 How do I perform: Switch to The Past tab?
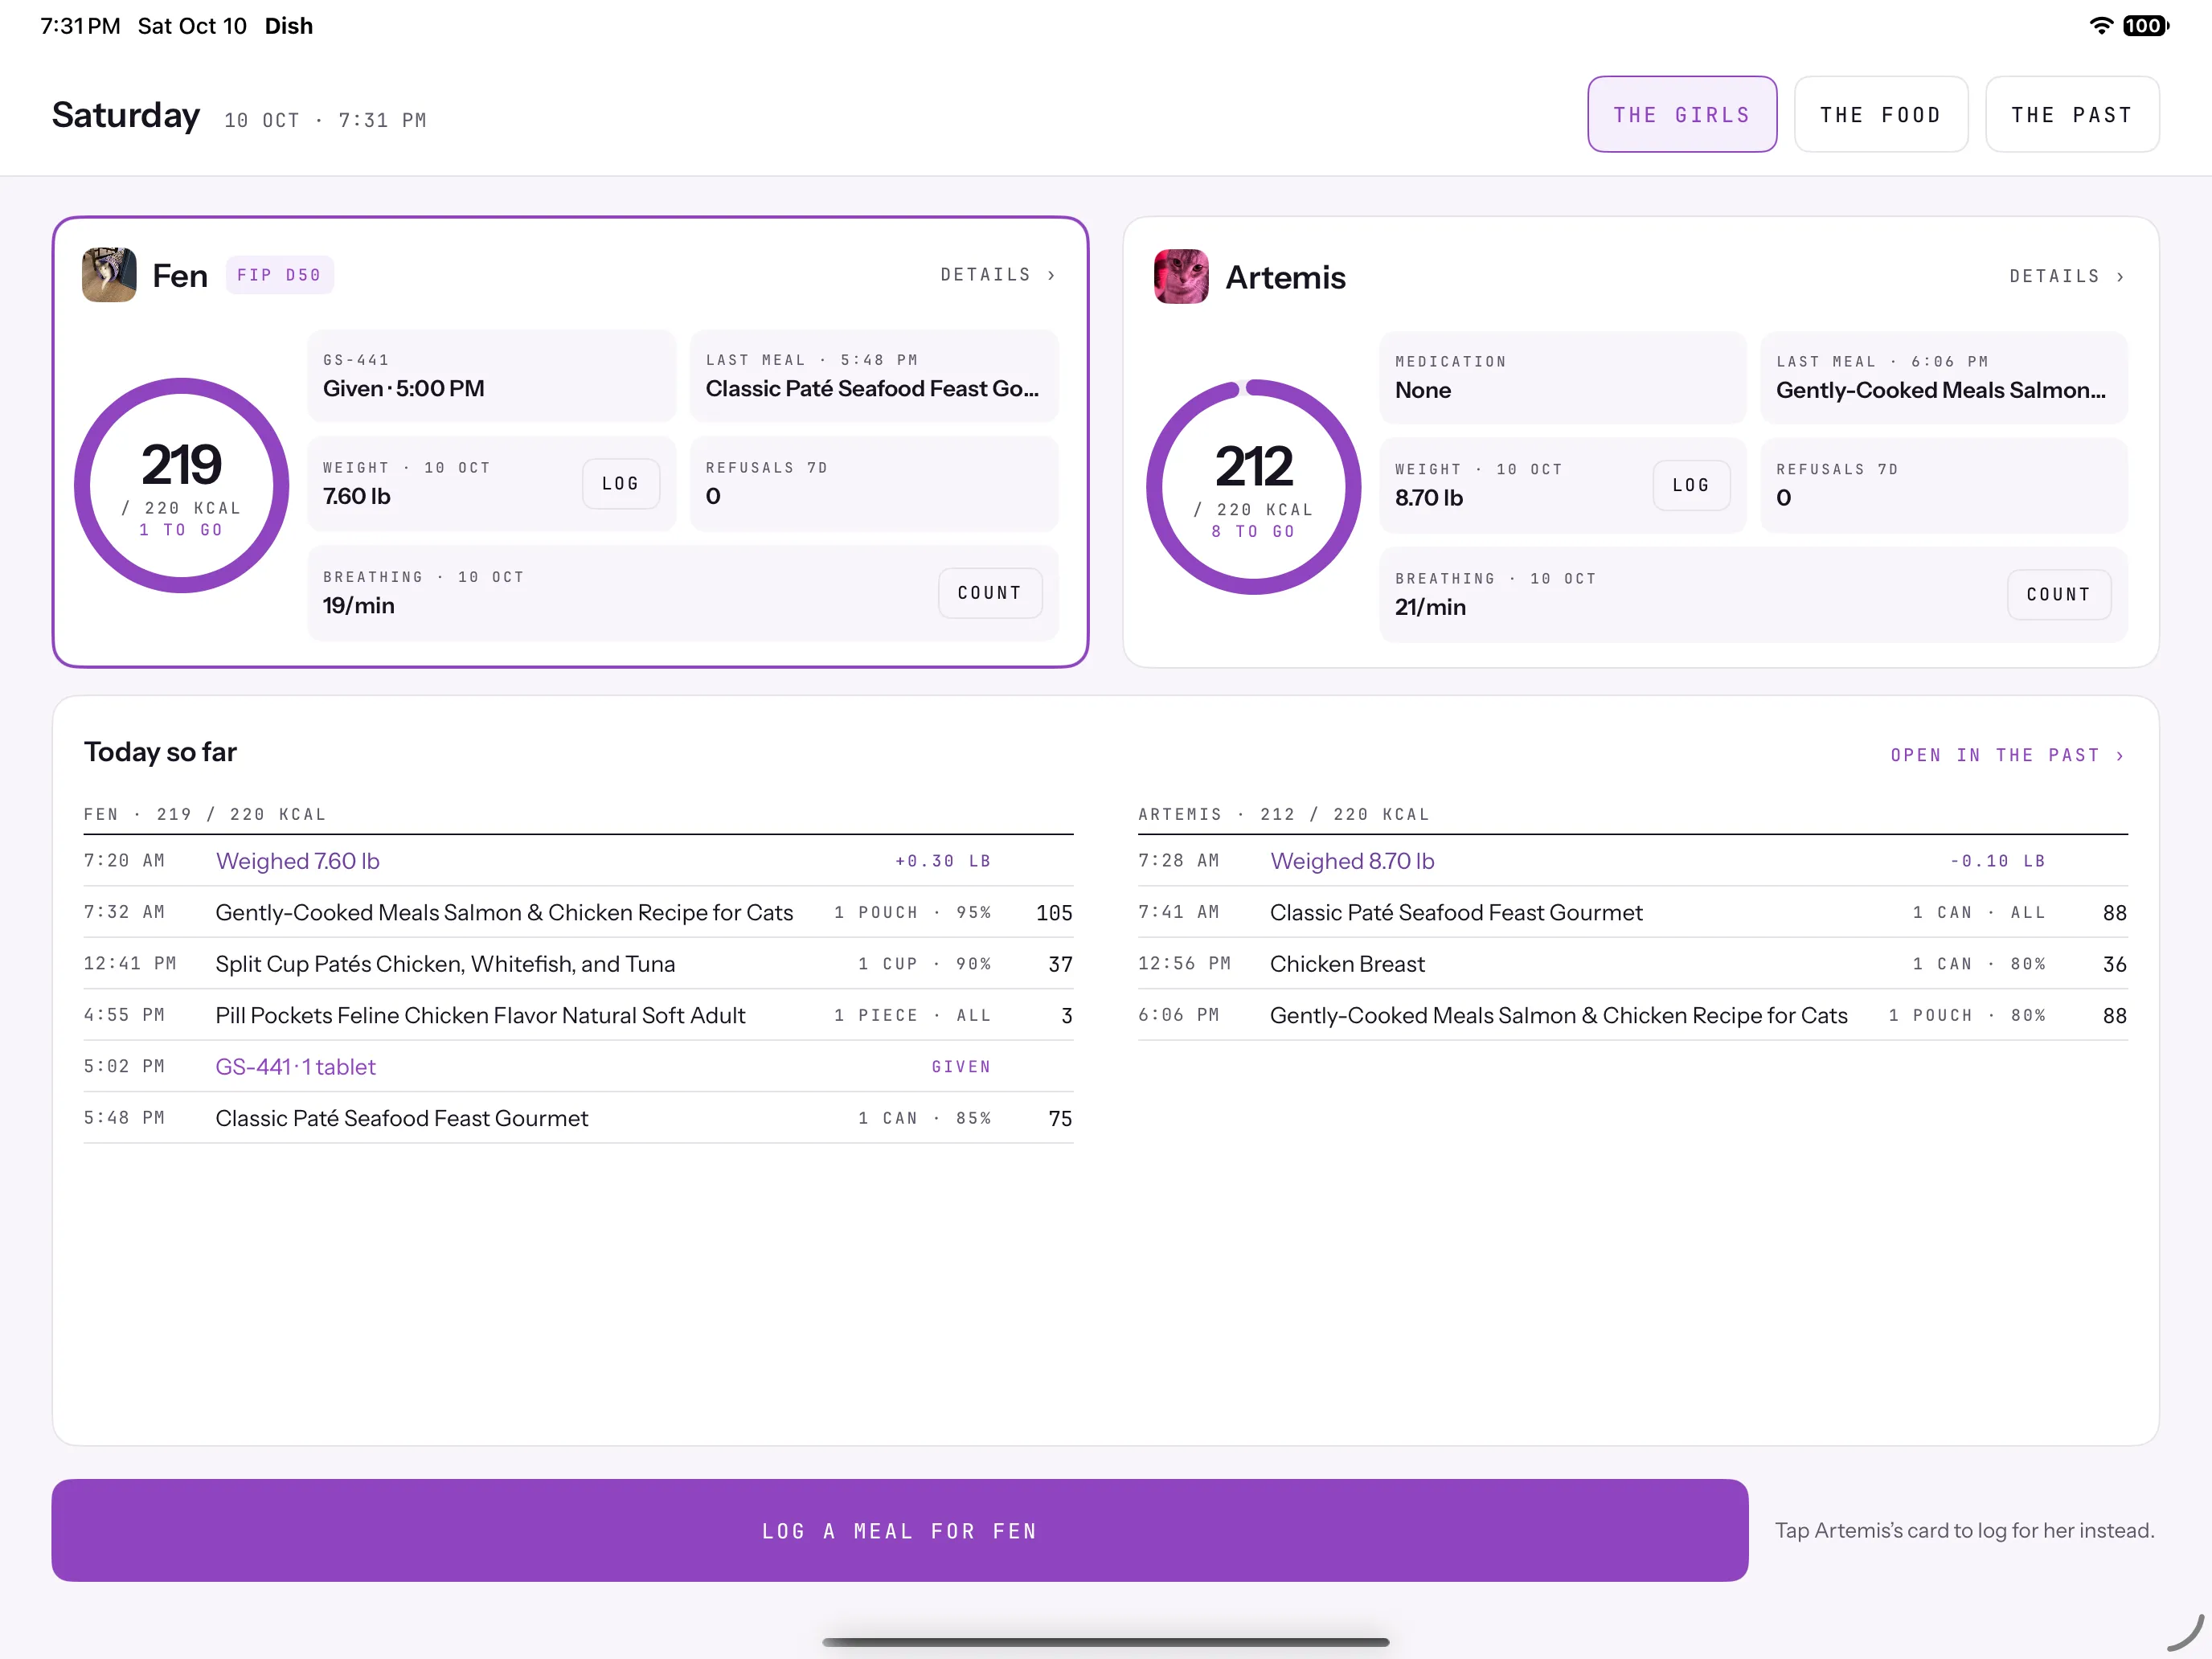point(2072,115)
